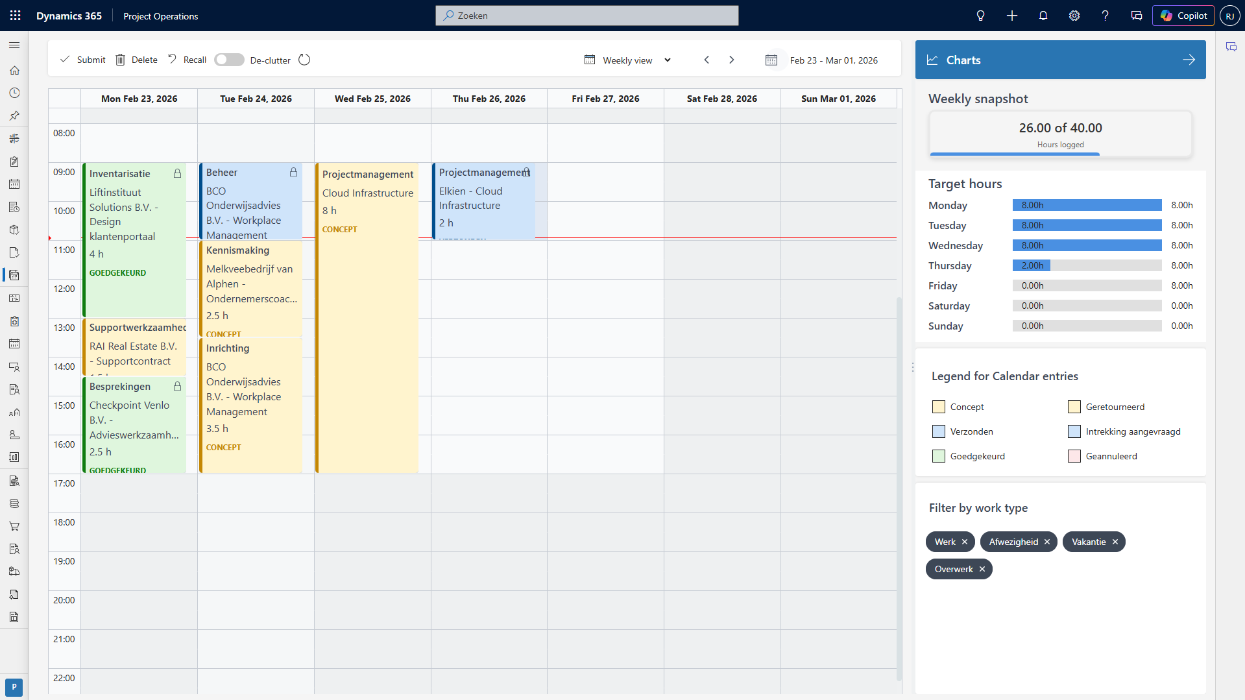This screenshot has height=700, width=1245.
Task: Remove the Vakantie filter chip
Action: [1115, 542]
